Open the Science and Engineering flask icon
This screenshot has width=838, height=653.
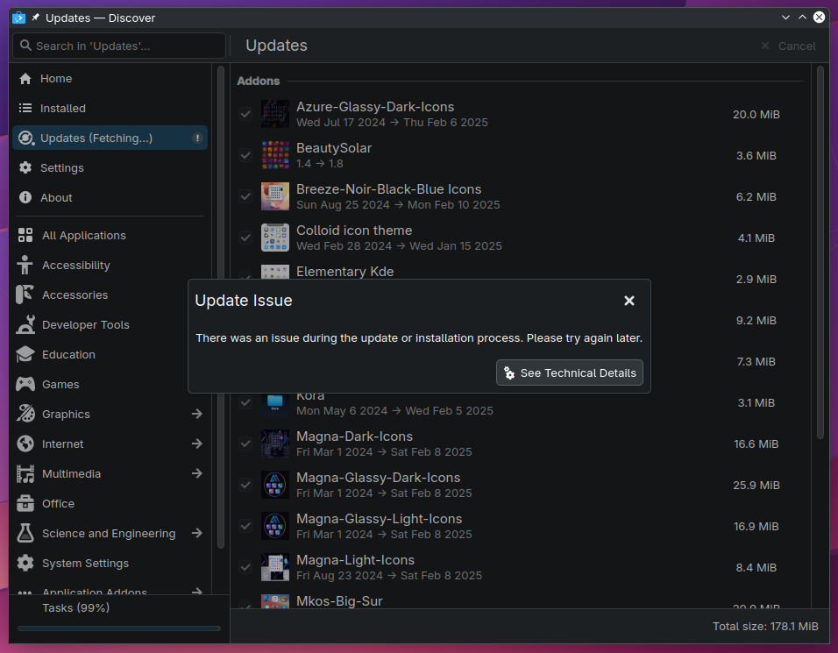[x=25, y=533]
